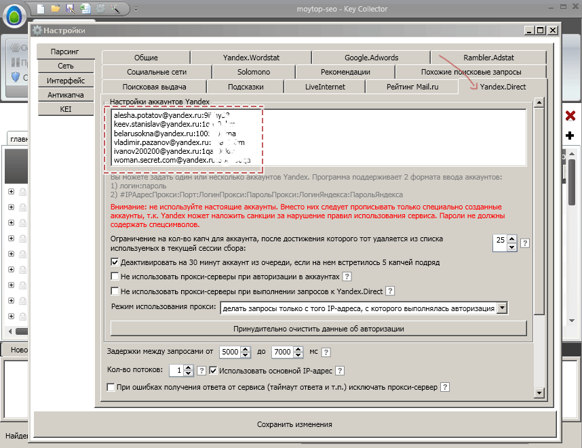Increase the thread count value
582x448 pixels.
(188, 367)
